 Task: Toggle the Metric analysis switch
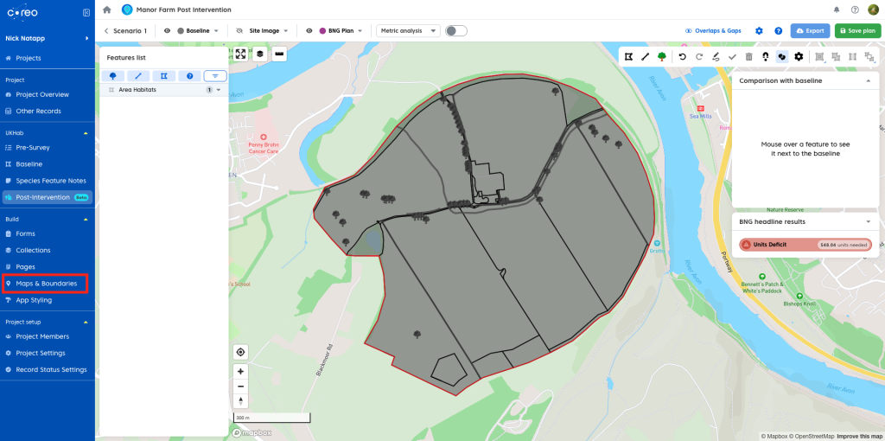[455, 30]
